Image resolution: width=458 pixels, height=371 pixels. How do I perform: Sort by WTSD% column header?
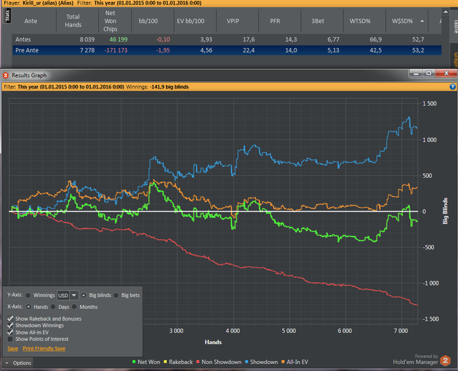[x=360, y=21]
